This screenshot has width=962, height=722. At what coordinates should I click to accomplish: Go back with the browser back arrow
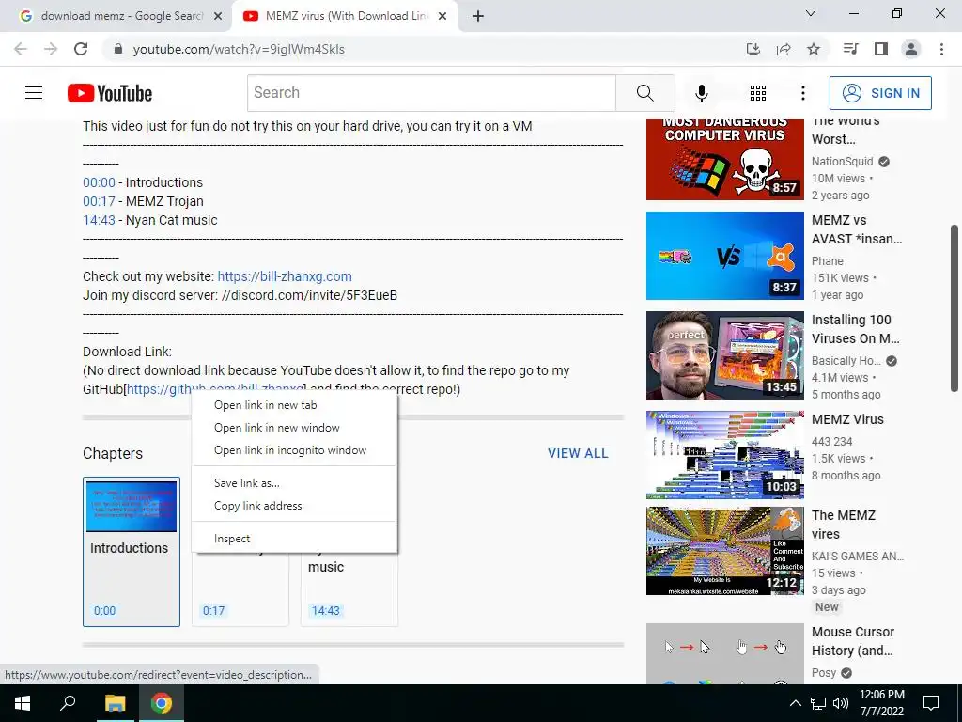click(21, 49)
